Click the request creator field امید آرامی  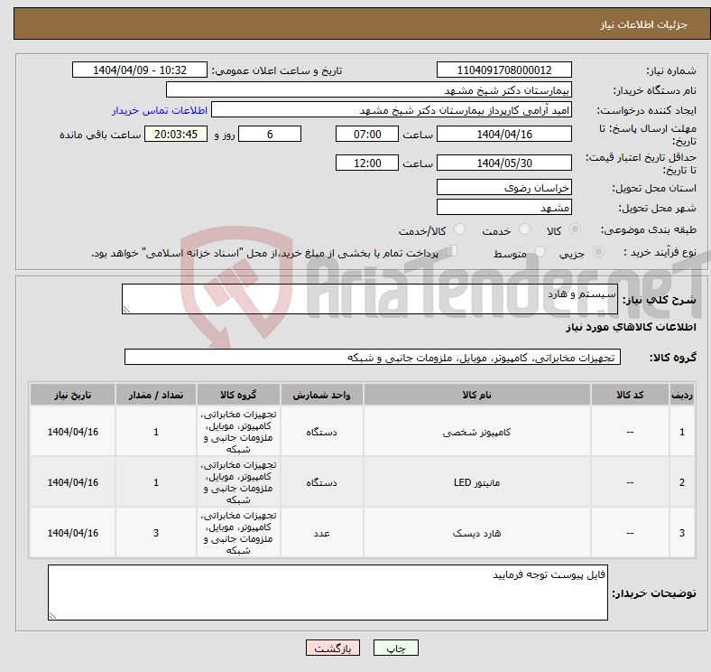(x=392, y=110)
